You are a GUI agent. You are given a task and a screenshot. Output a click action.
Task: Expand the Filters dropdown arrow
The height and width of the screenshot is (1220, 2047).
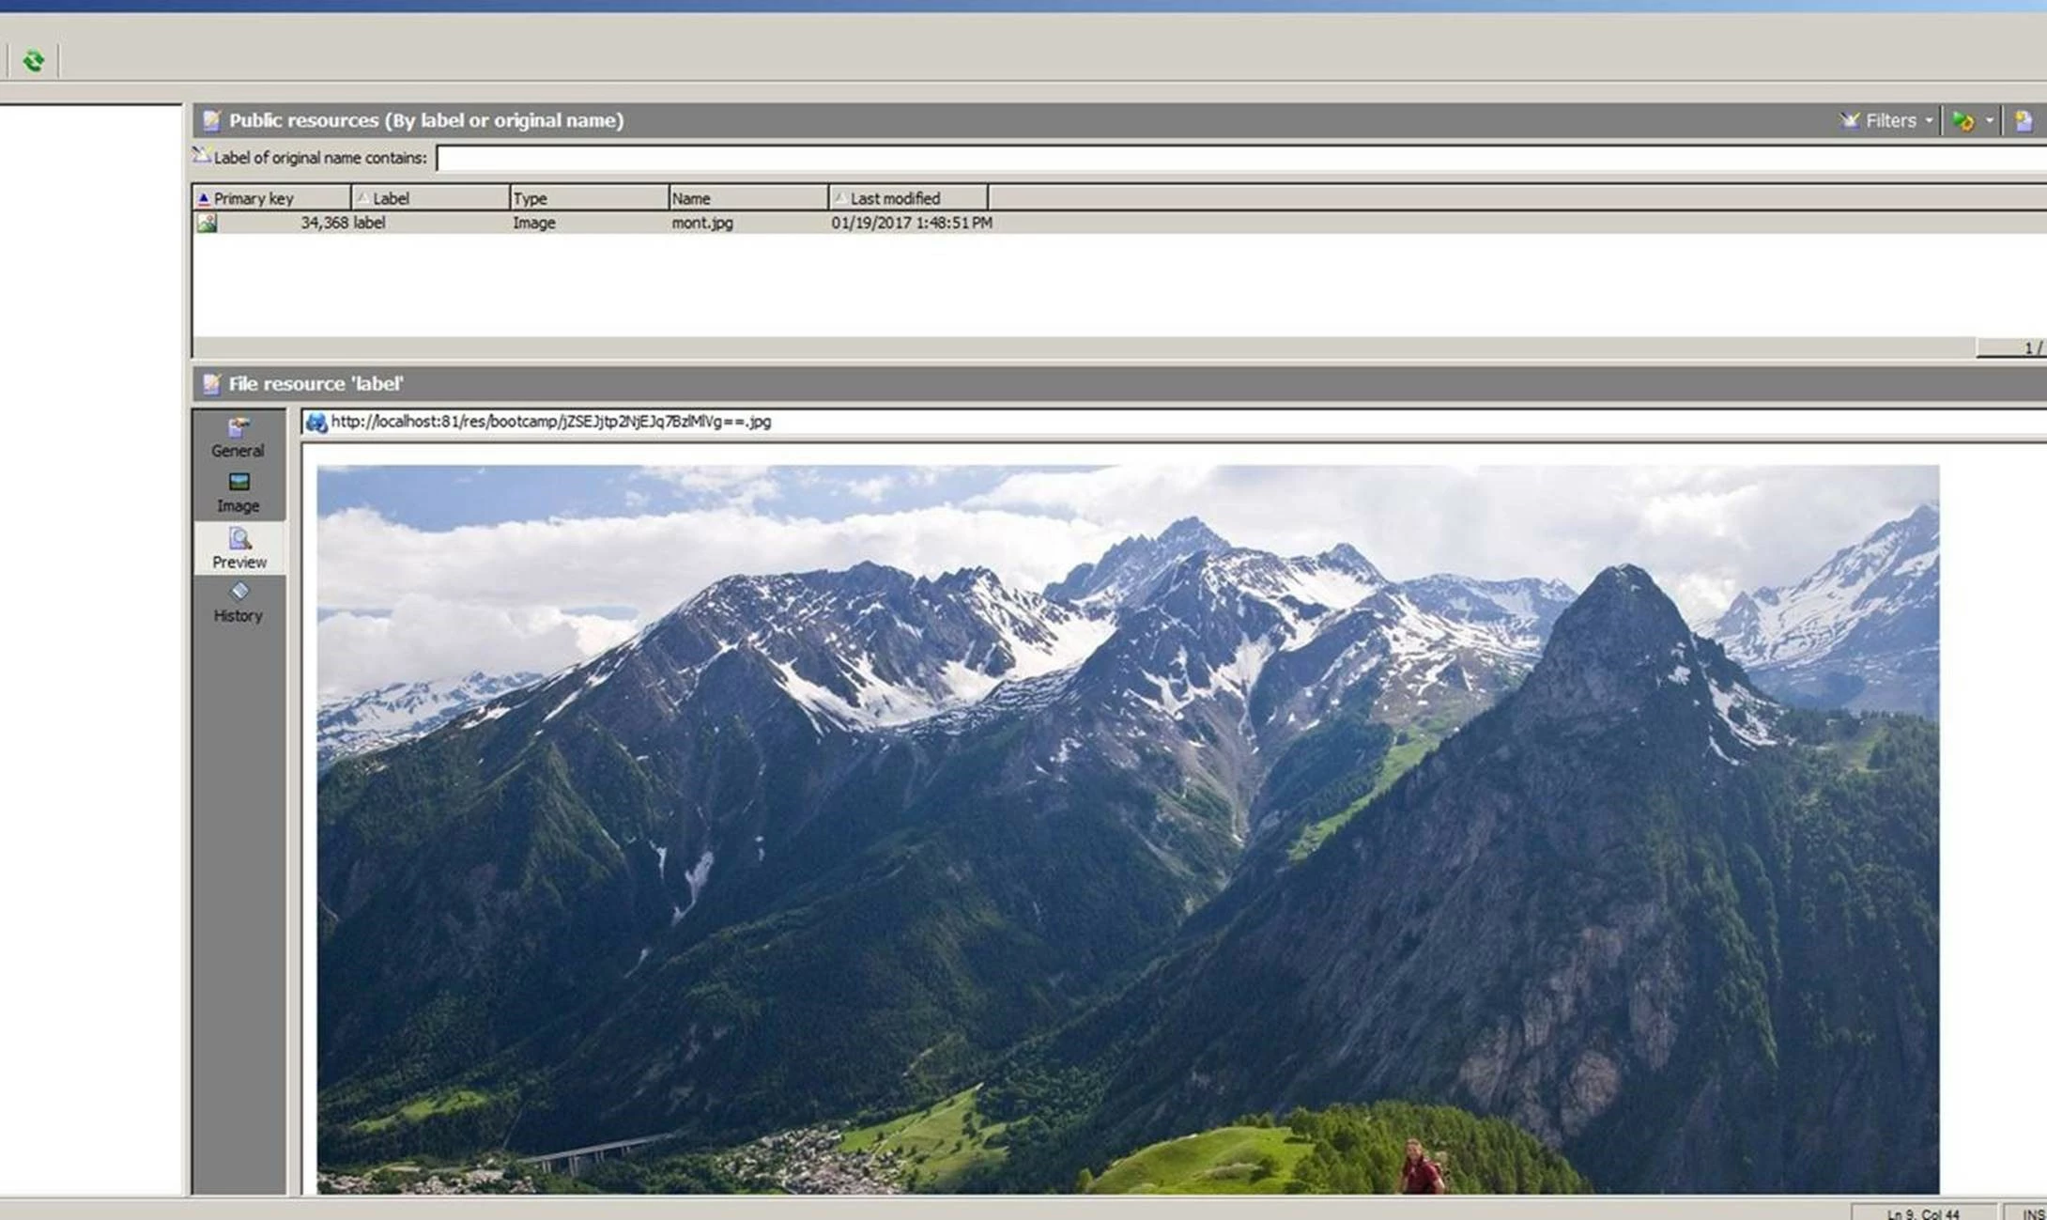pyautogui.click(x=1929, y=120)
